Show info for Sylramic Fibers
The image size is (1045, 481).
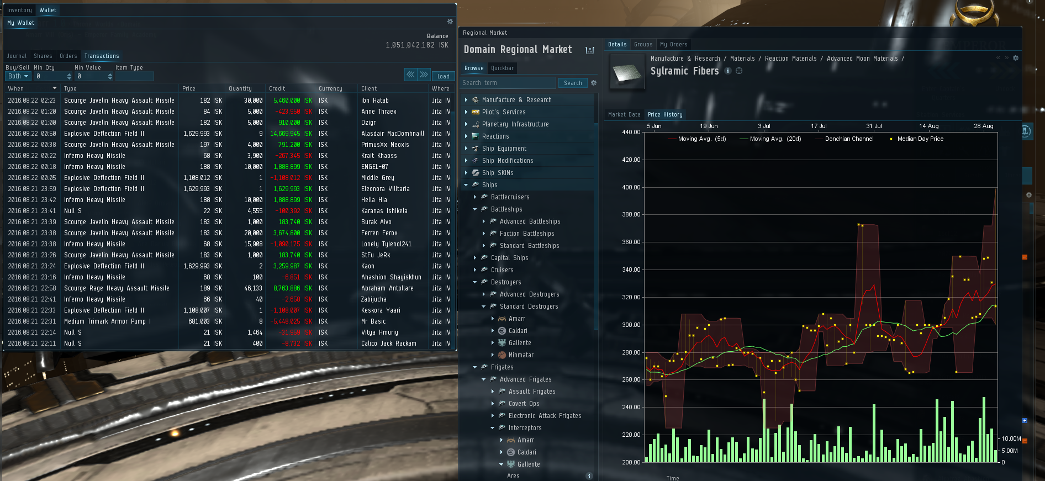tap(728, 71)
